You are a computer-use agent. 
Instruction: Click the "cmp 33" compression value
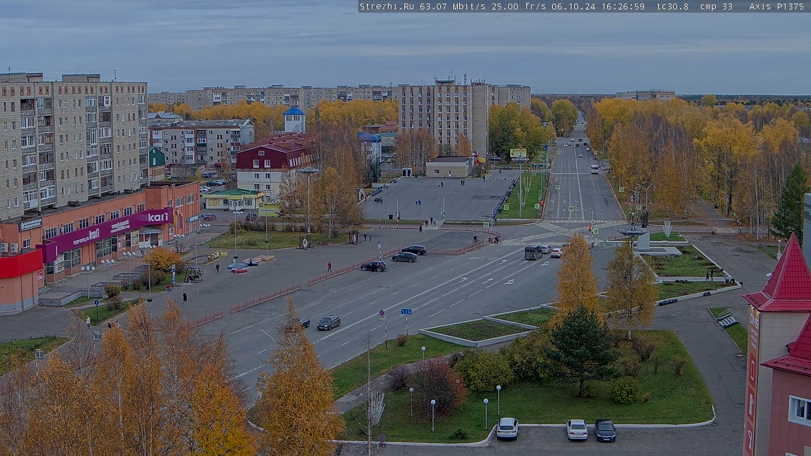tap(716, 6)
